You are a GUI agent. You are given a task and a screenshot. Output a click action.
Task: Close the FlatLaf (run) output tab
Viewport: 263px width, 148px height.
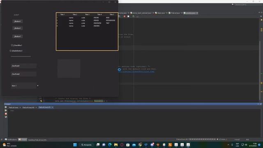[x=20, y=107]
